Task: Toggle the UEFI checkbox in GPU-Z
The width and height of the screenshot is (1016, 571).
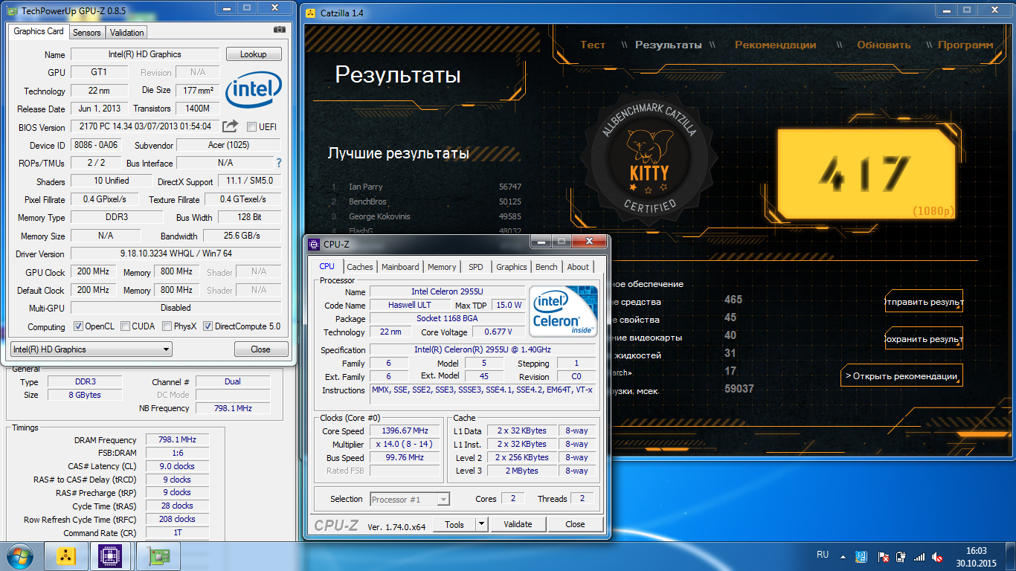Action: pyautogui.click(x=252, y=126)
